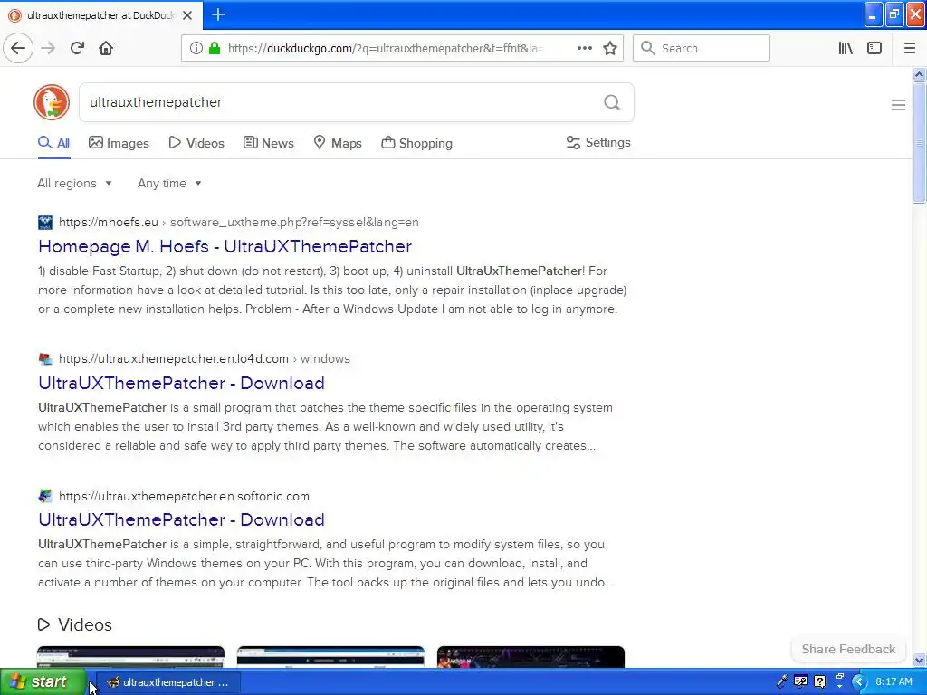Click the Firefox Search box

coord(702,49)
